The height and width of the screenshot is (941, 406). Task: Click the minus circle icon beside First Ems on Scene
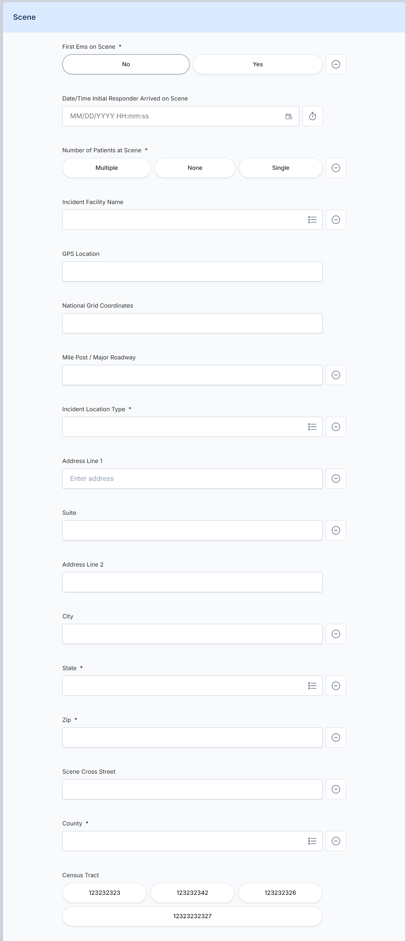pyautogui.click(x=336, y=64)
